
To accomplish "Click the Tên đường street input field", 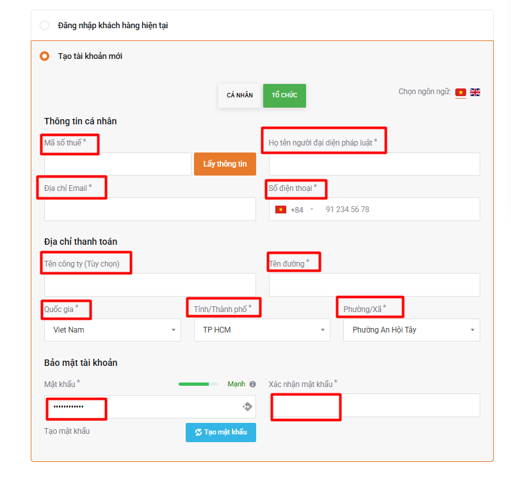I will (374, 285).
